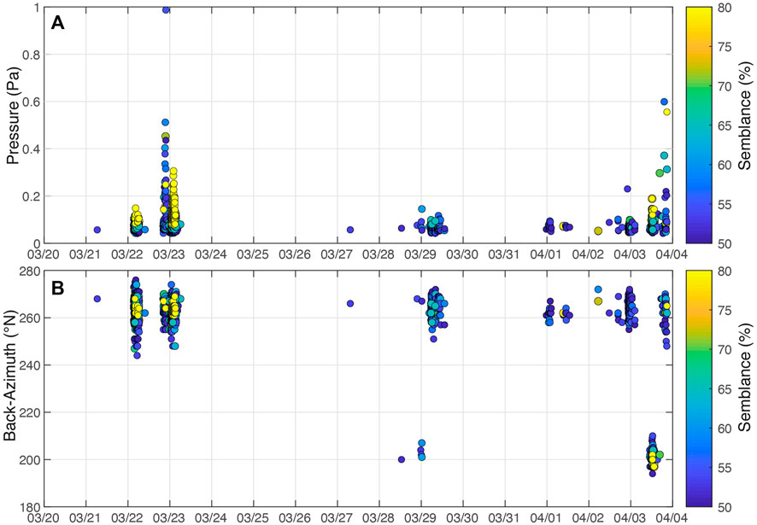Click y-axis tick "240" in panel B
Viewport: 757px width, 525px height.
[28, 365]
